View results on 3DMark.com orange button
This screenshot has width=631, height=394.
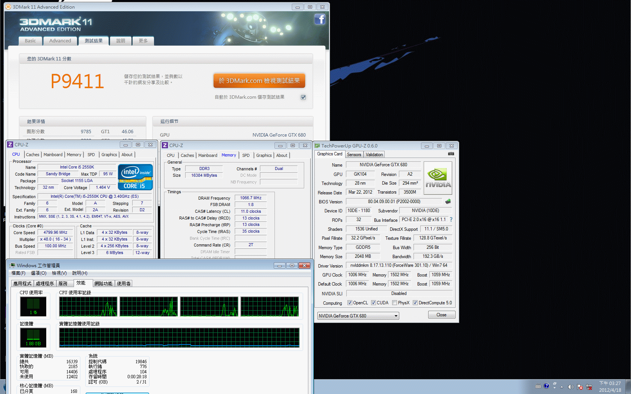[259, 81]
